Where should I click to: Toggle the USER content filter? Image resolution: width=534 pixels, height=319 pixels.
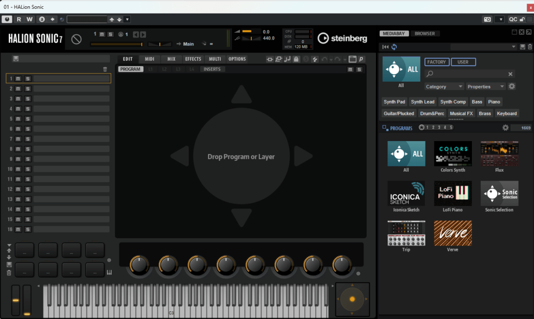(463, 62)
